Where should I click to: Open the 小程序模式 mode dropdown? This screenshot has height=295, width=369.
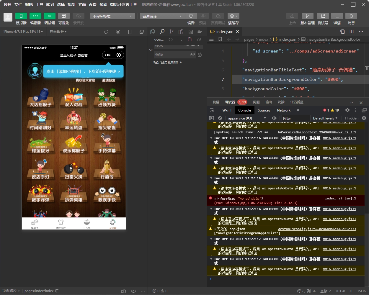(x=113, y=16)
